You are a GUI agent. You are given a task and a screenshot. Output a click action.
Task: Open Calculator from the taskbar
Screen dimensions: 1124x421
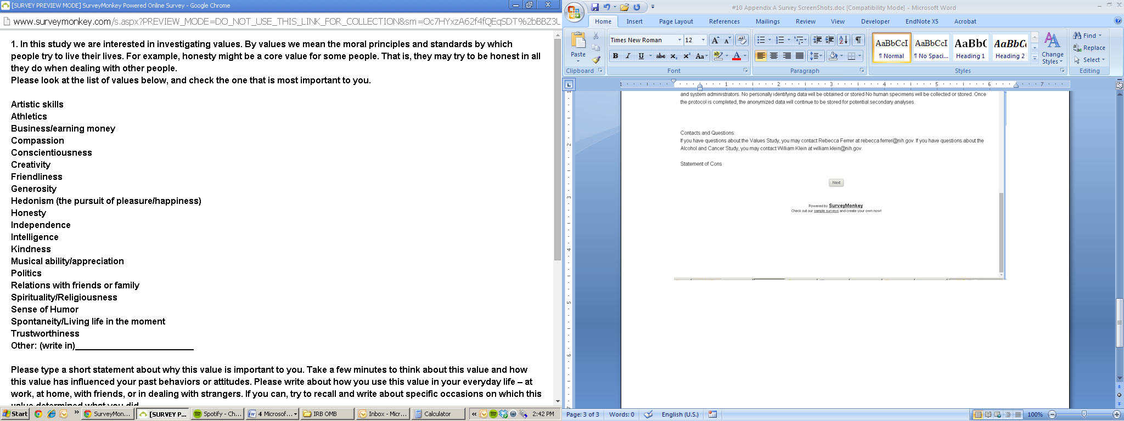coord(438,414)
